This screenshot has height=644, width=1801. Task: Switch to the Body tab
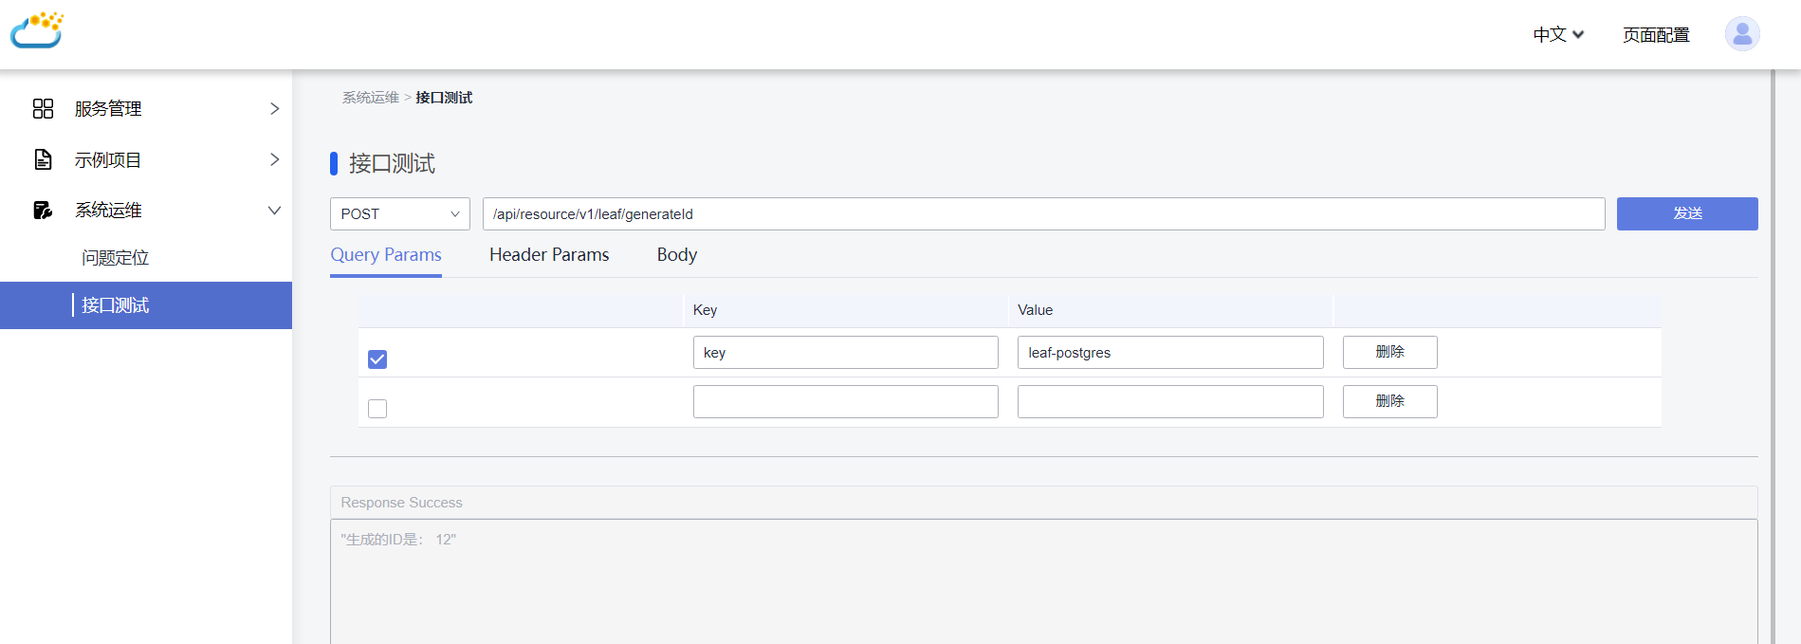(x=676, y=255)
